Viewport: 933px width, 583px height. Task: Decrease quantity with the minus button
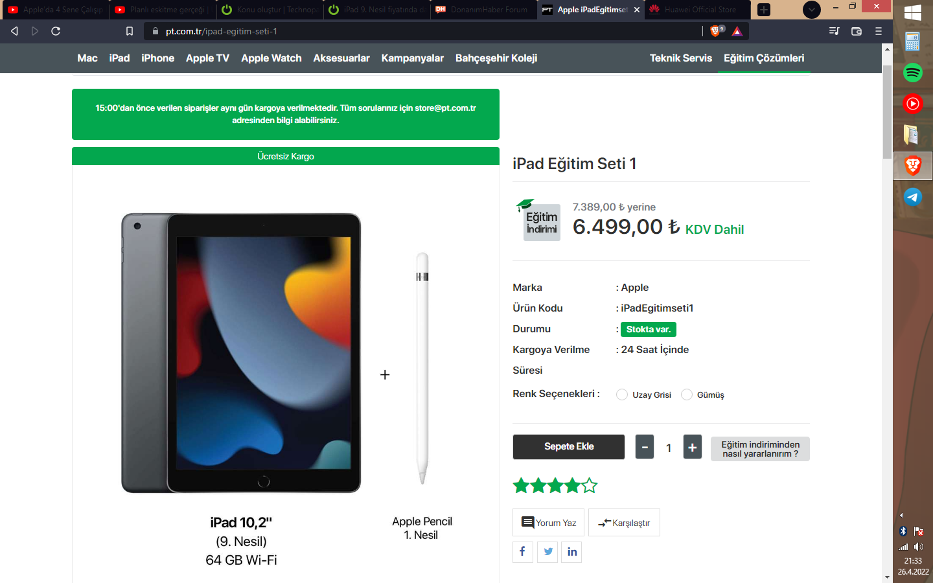point(645,447)
